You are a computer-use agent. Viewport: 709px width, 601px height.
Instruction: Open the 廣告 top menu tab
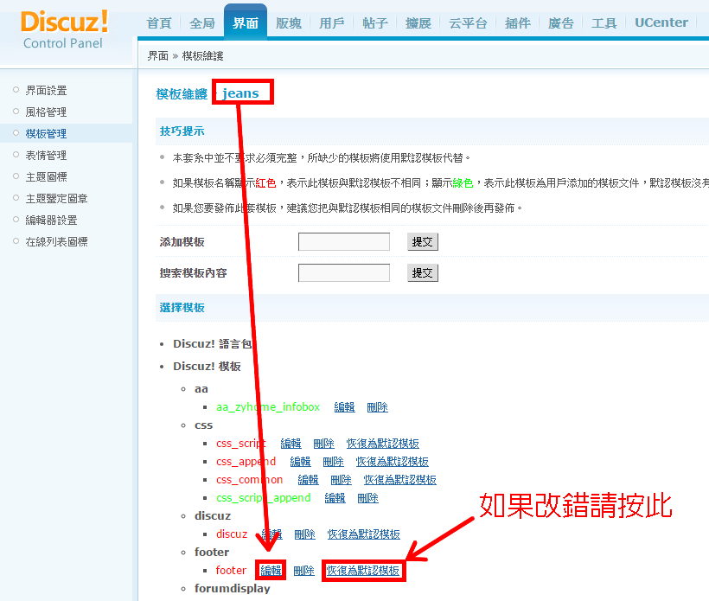(560, 22)
